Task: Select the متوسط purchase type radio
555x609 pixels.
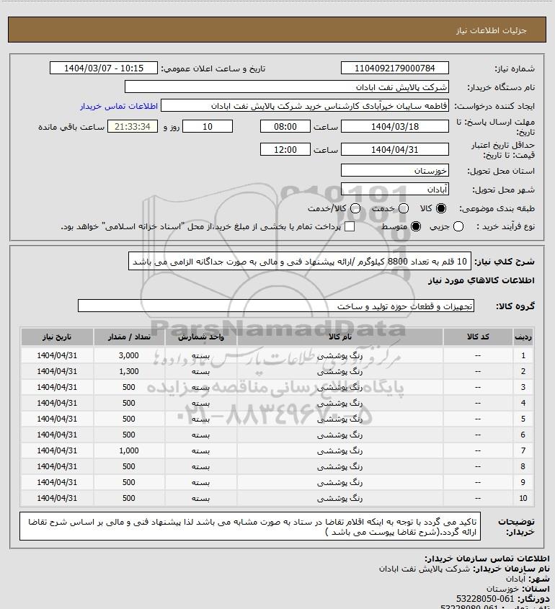Action: pyautogui.click(x=416, y=226)
